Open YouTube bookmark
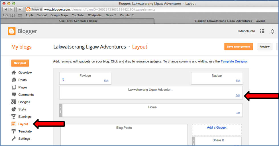Viewport: 279px width, 146px height. [x=78, y=15]
